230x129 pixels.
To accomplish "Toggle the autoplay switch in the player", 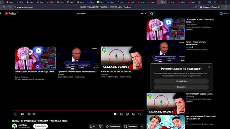I will 116,114.
